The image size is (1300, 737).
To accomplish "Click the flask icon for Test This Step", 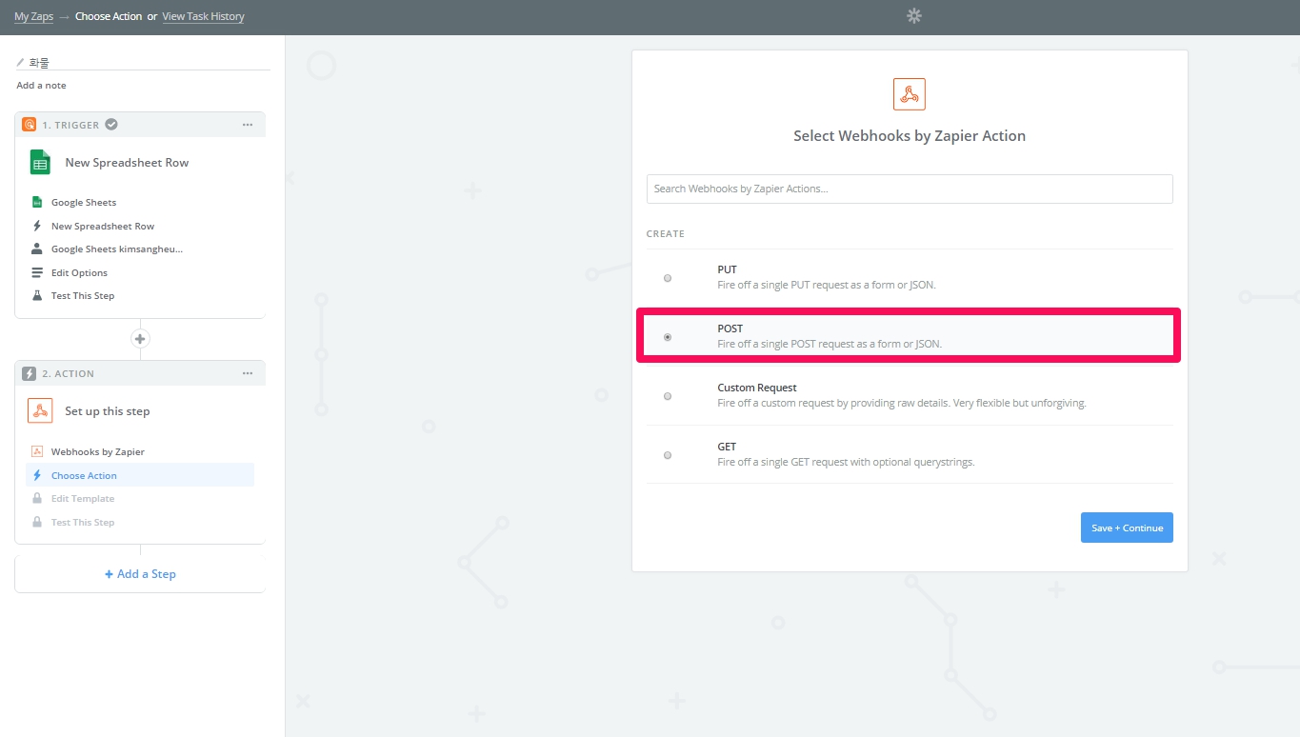I will 37,296.
